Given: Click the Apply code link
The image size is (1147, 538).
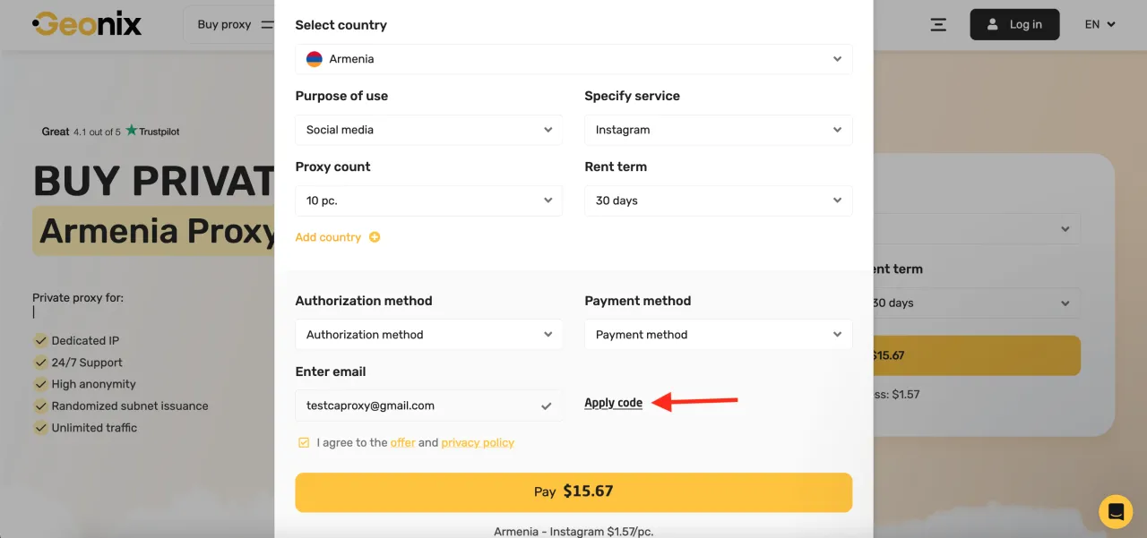Looking at the screenshot, I should click(x=613, y=403).
